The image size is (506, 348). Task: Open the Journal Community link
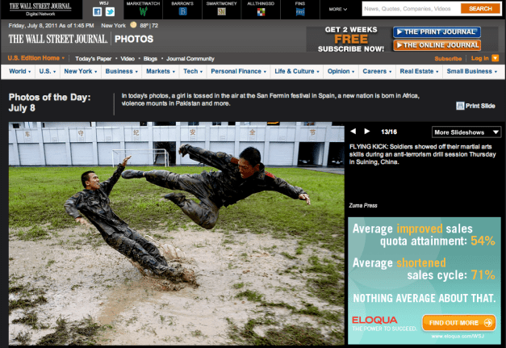[x=190, y=58]
